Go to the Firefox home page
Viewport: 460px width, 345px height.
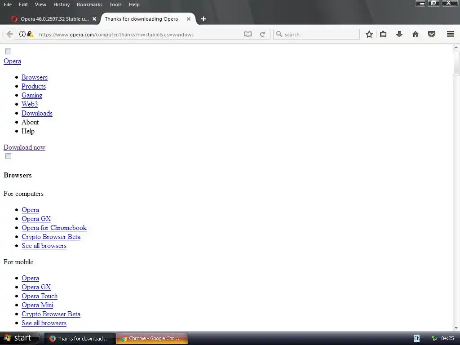416,34
